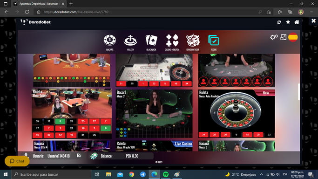Open the casino settings gears icon
318x179 pixels.
click(274, 37)
